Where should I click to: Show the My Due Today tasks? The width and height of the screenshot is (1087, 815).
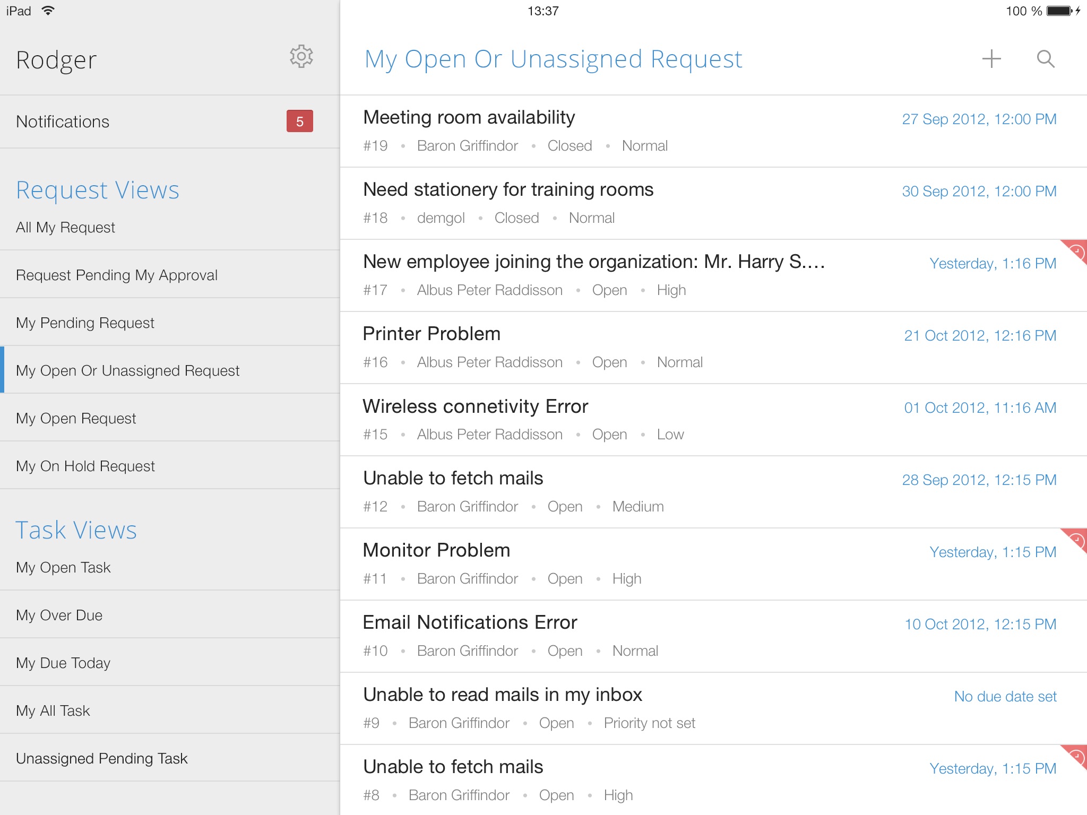170,663
